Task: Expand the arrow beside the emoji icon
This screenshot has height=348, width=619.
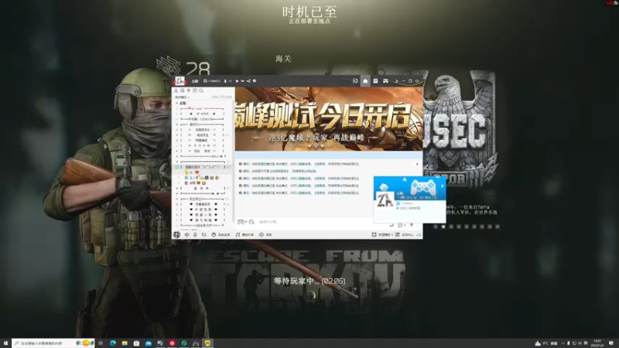Action: (246, 222)
